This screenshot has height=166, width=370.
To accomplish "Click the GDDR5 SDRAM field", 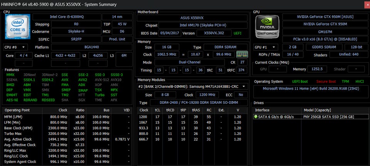I will pos(324,47).
